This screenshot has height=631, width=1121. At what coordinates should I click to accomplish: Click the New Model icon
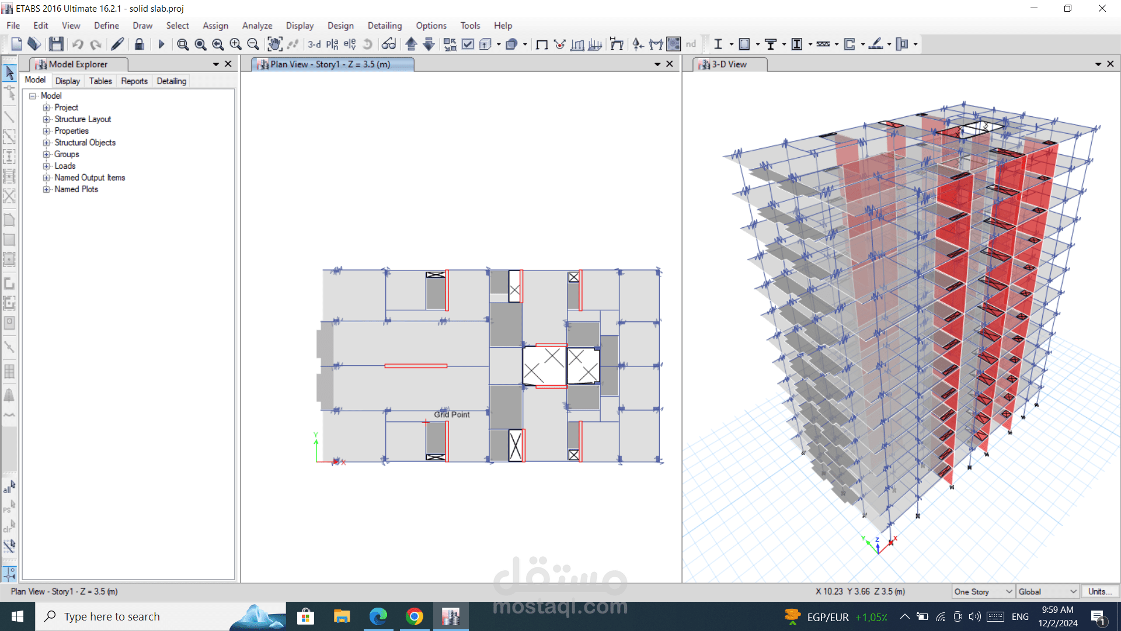click(x=16, y=44)
